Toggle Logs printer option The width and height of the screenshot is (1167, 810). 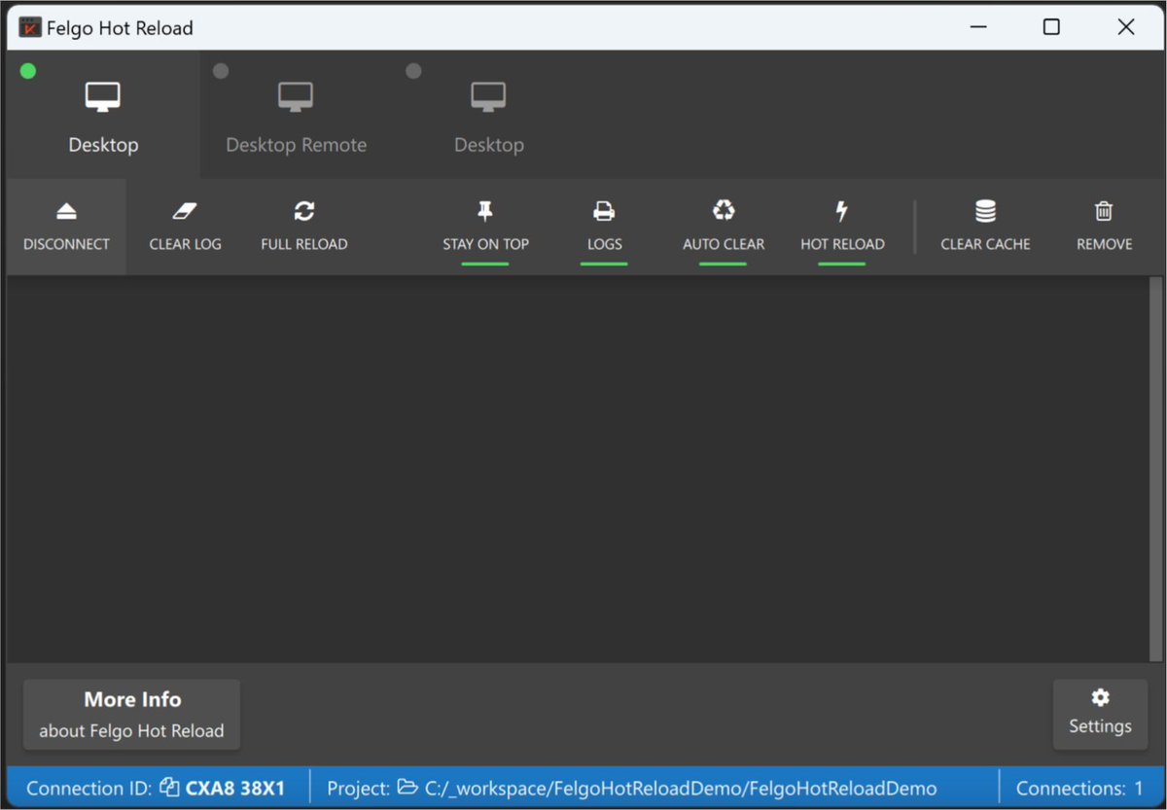604,227
